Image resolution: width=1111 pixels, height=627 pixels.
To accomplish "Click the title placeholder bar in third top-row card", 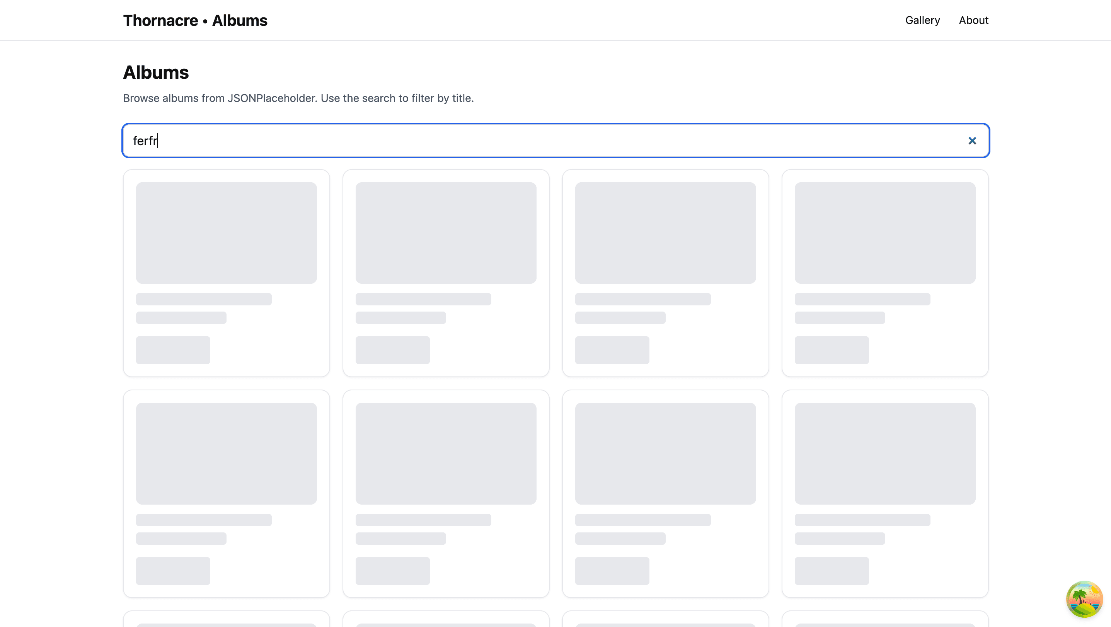I will pos(642,299).
